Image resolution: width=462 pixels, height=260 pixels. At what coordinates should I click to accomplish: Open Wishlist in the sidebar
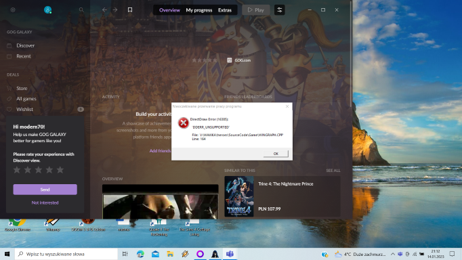(x=25, y=109)
